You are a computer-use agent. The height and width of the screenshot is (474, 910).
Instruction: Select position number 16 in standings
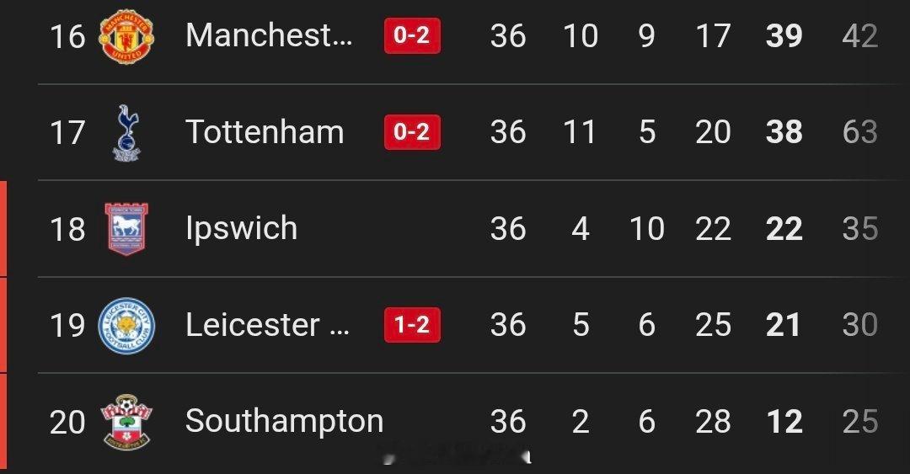click(x=67, y=36)
